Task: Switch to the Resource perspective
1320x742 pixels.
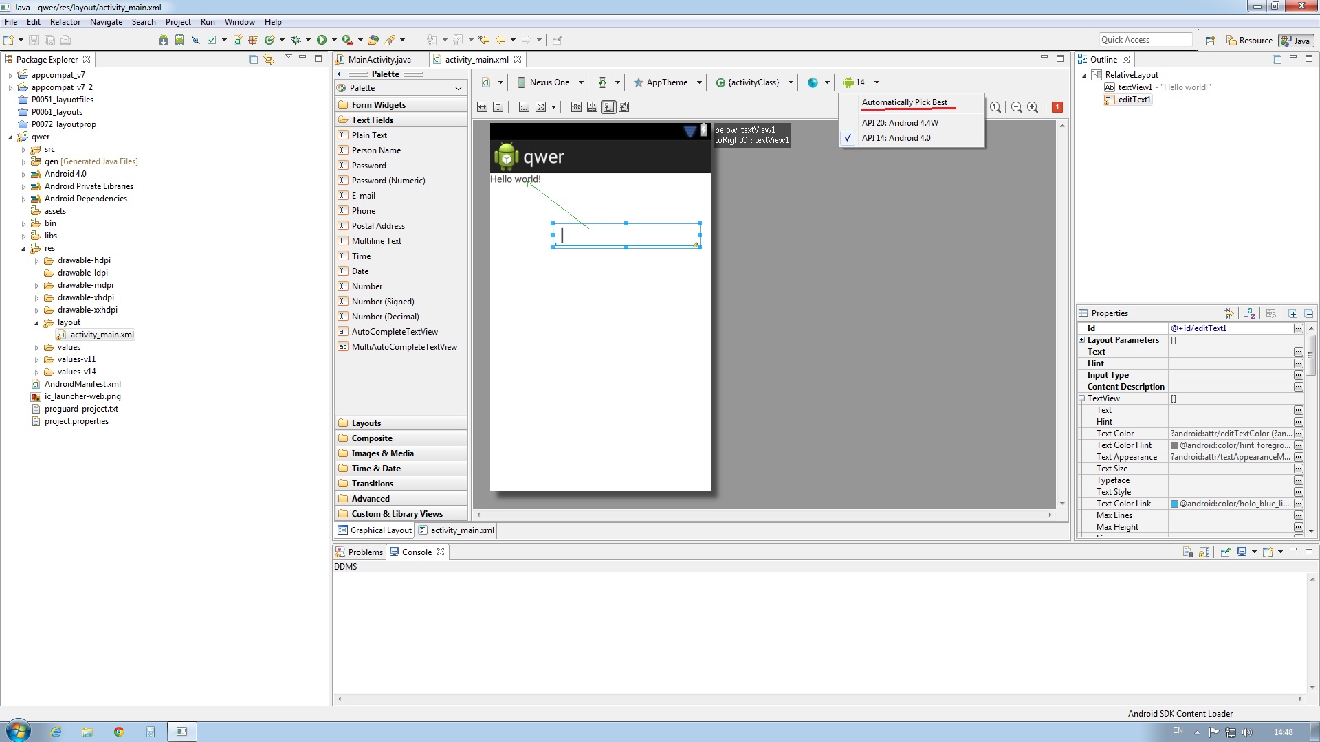Action: (1250, 41)
